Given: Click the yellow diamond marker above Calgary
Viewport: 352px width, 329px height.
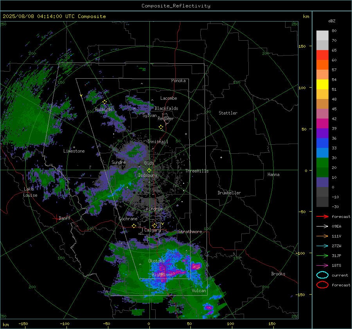Looking at the screenshot, I should 154,225.
